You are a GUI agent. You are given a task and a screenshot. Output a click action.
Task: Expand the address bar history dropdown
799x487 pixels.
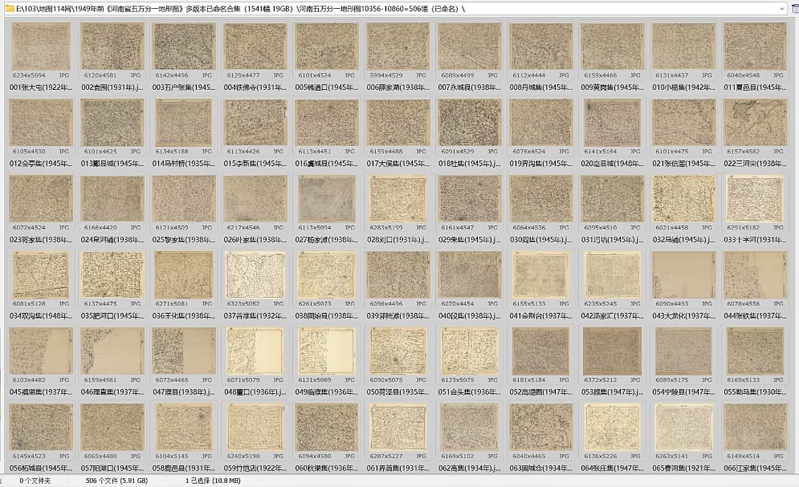782,9
